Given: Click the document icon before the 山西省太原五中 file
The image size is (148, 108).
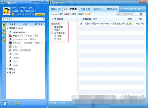Looking at the screenshot, I should [x=81, y=23].
